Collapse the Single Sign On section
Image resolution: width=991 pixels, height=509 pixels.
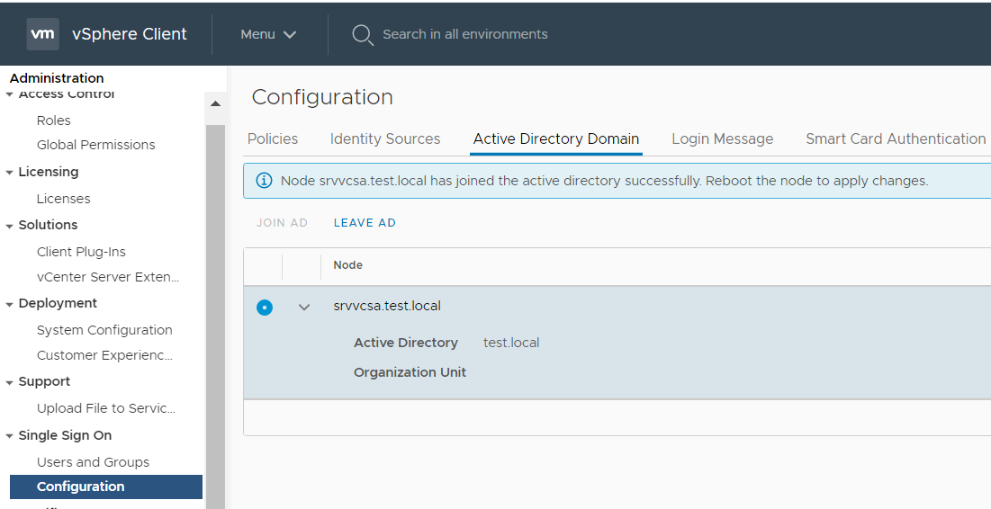(x=10, y=436)
